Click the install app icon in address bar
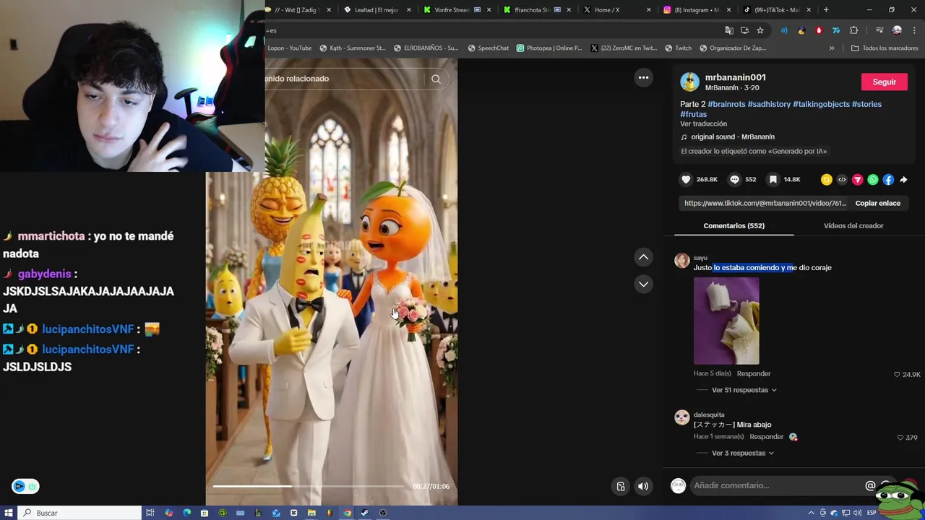The image size is (925, 520). (744, 30)
